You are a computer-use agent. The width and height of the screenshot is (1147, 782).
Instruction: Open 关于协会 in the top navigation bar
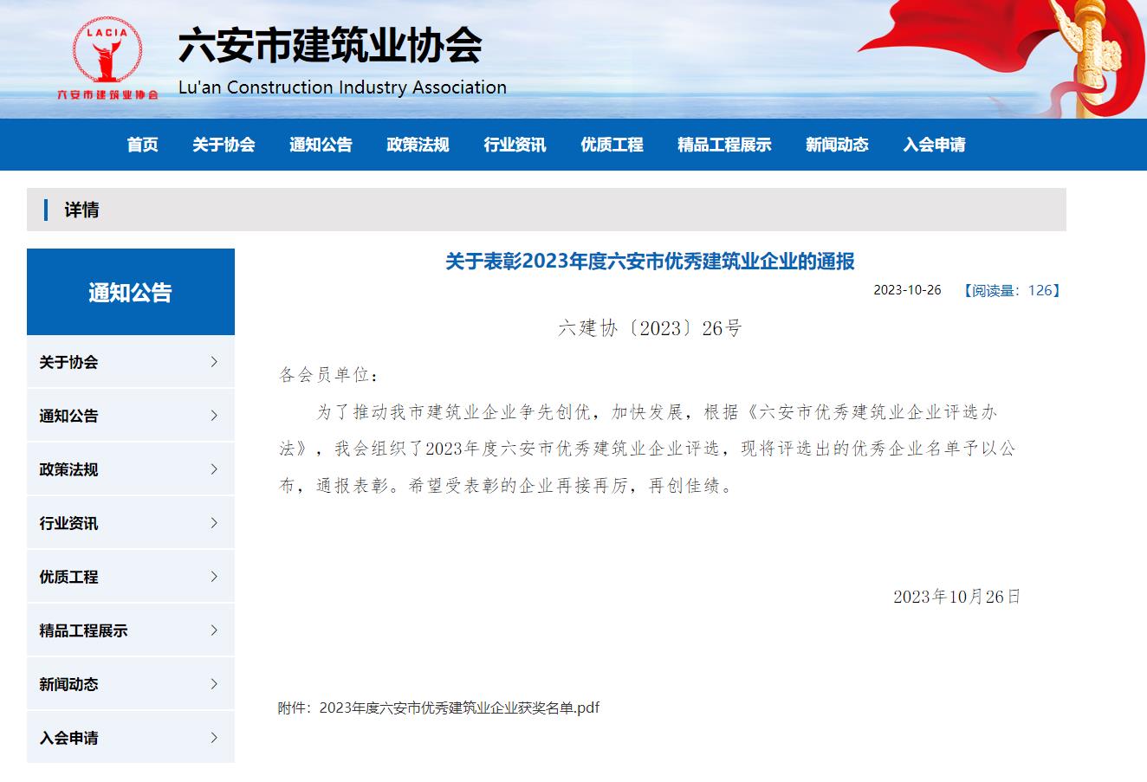224,145
